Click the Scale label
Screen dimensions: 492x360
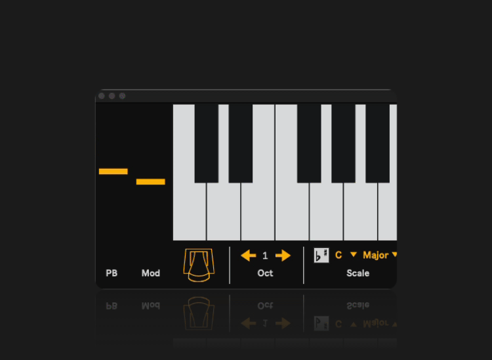pyautogui.click(x=358, y=273)
